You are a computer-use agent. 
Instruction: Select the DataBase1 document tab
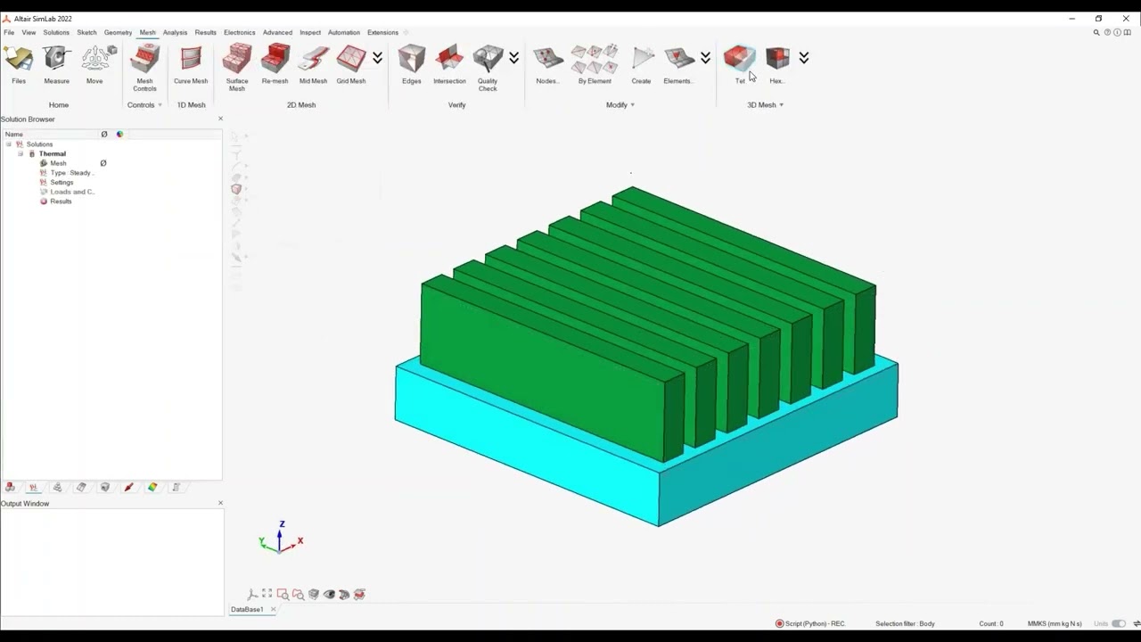pyautogui.click(x=247, y=610)
